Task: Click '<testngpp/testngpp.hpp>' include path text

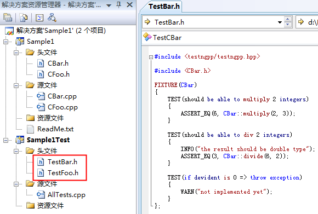Action: tap(222, 56)
